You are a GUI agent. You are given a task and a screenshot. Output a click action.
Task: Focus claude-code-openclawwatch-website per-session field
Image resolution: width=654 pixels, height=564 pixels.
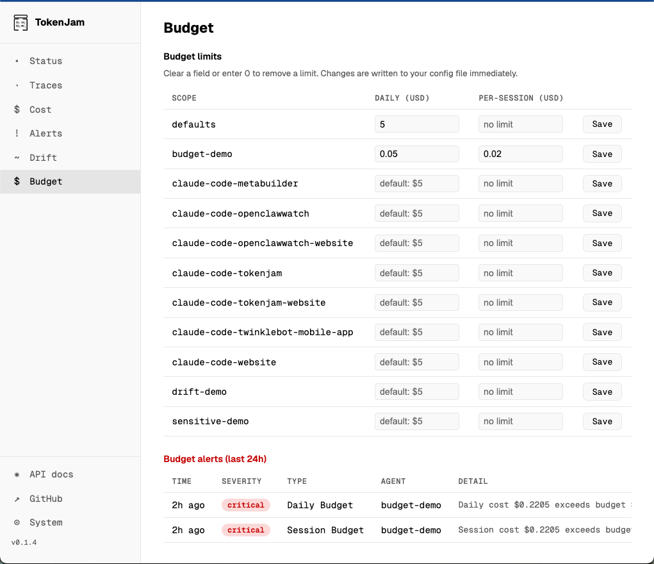pyautogui.click(x=521, y=243)
